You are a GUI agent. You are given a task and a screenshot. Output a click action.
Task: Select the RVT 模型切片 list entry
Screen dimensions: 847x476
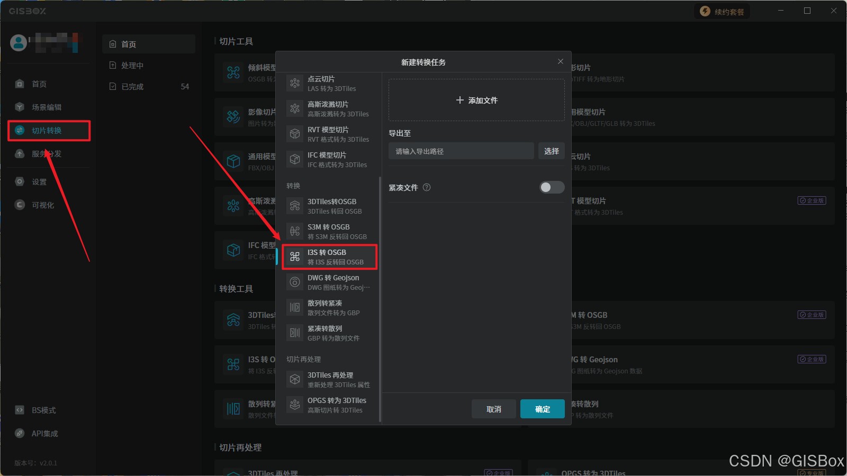click(328, 134)
